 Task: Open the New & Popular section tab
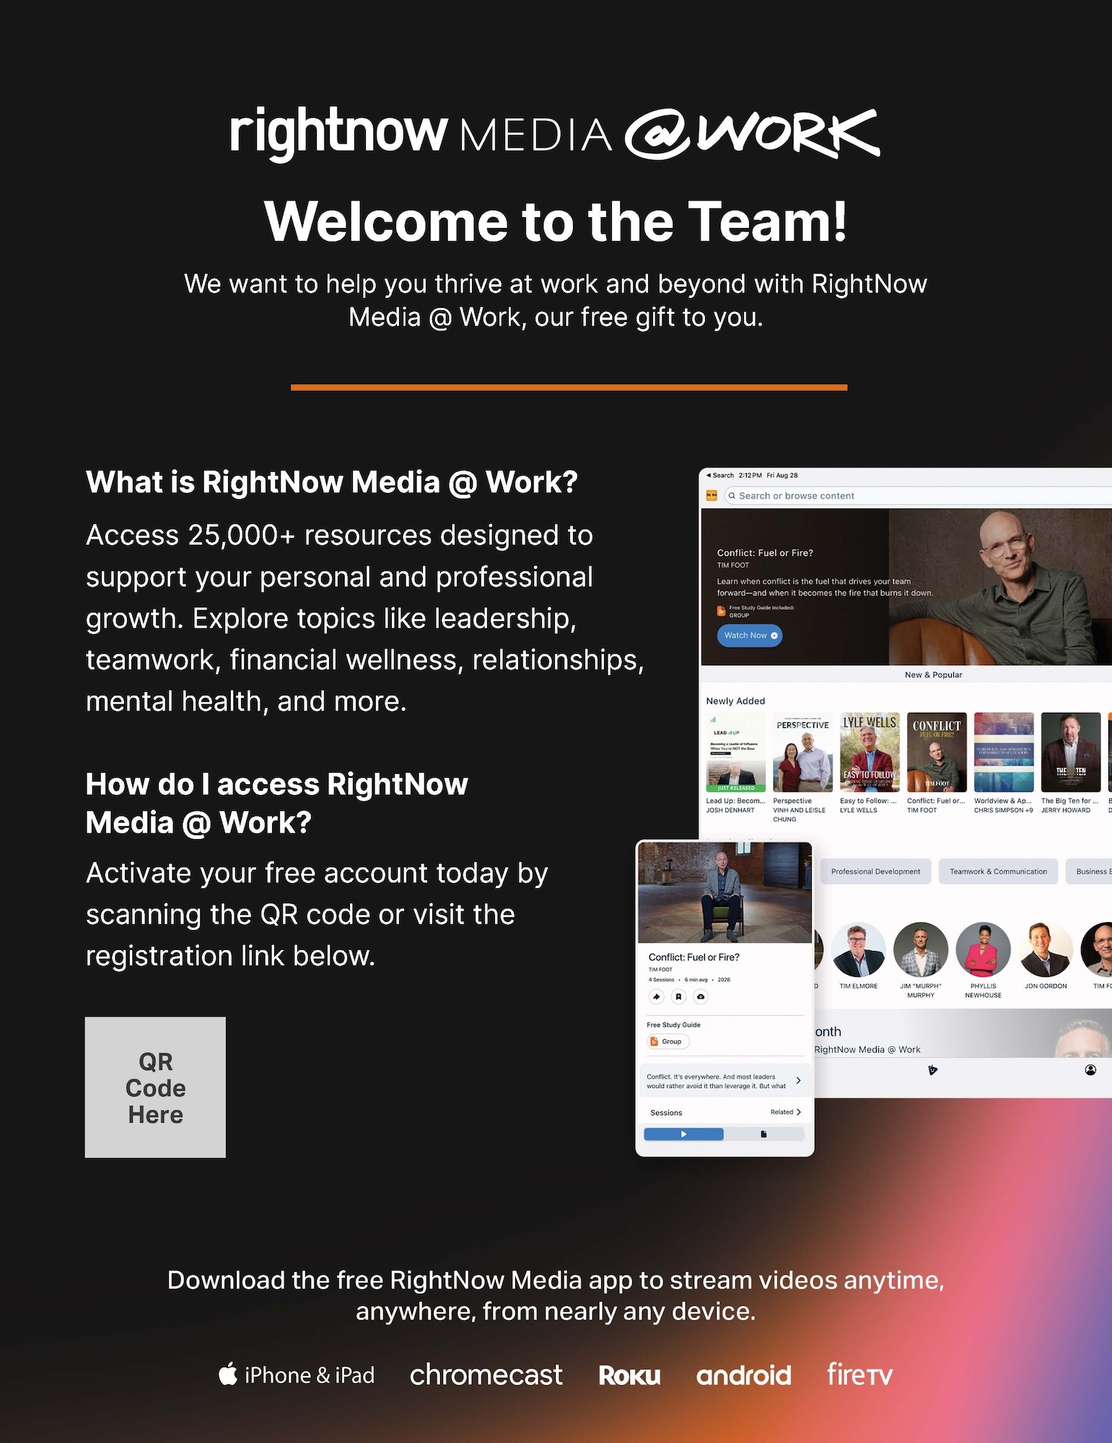tap(933, 675)
